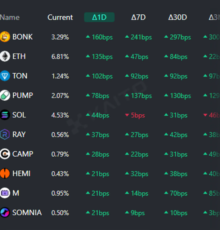220x230 pixels.
Task: Click the RAY token logo
Action: tap(5, 134)
